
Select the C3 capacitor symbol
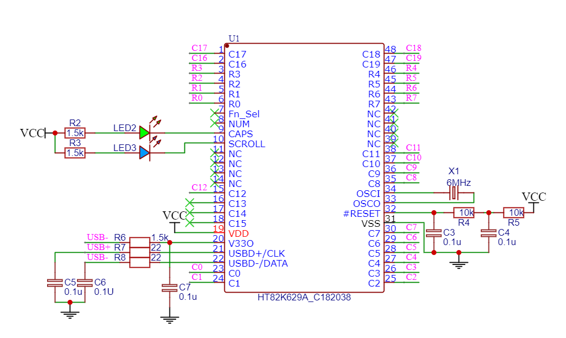[x=434, y=233]
